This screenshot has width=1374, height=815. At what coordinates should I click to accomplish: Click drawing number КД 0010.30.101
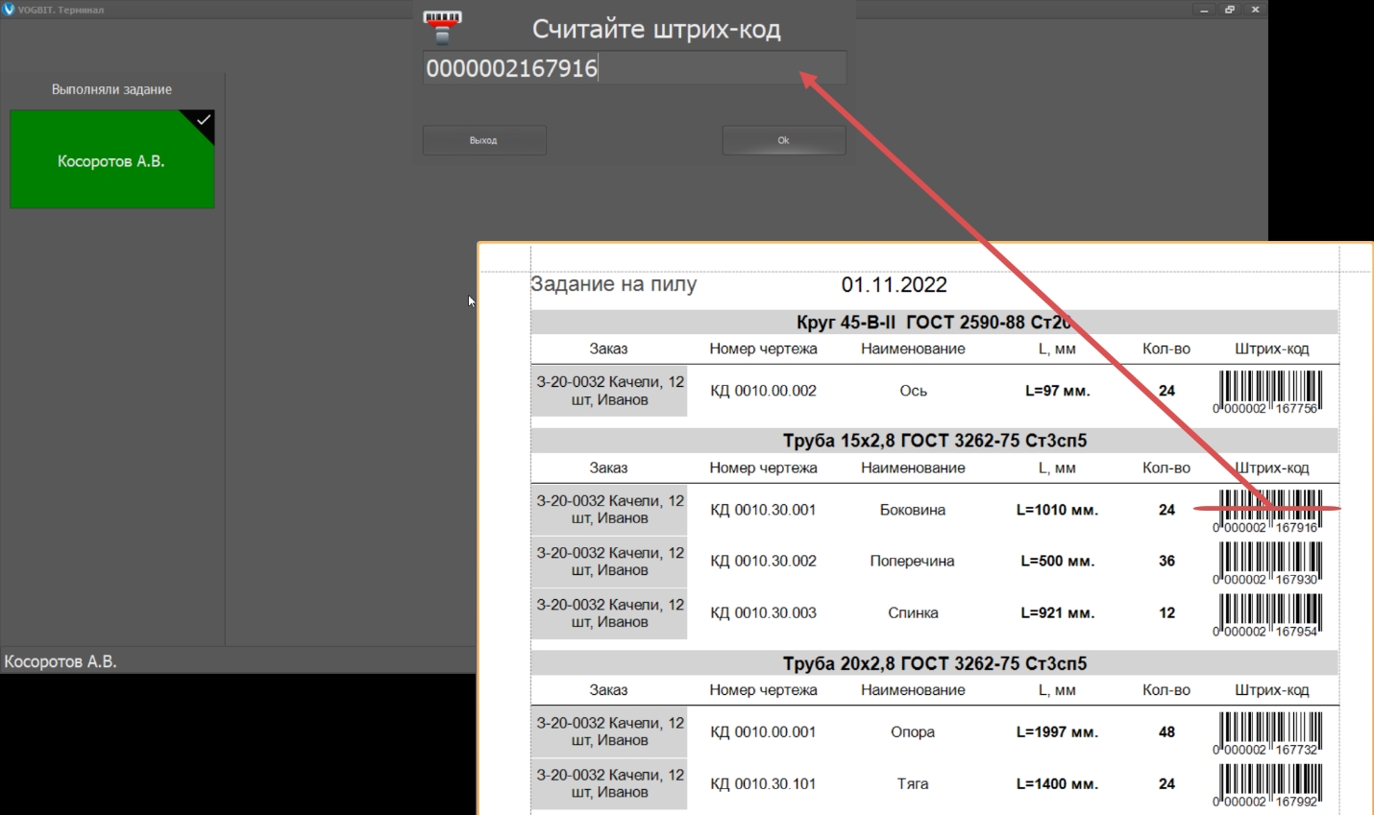coord(763,783)
